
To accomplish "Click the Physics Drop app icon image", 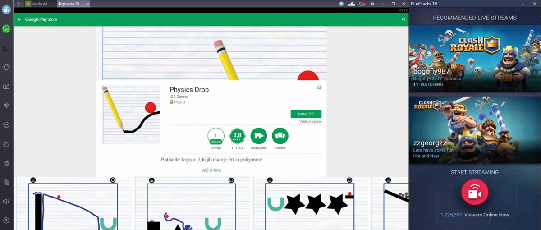I will point(131,114).
